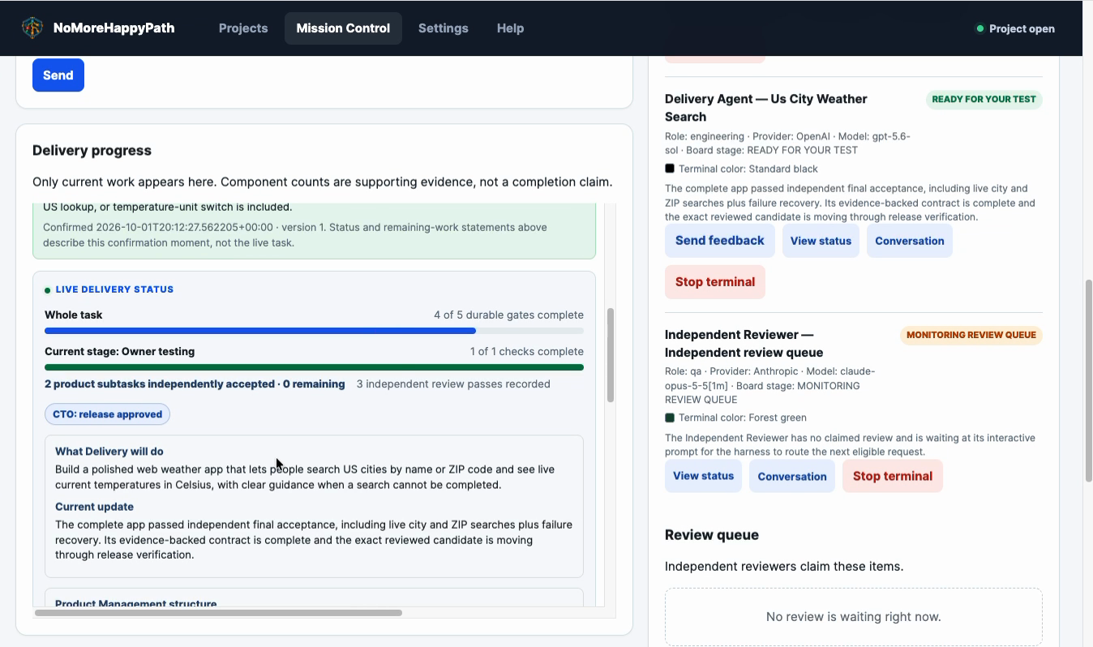Viewport: 1093px width, 647px height.
Task: Click the text 4 of 5 durable gates complete
Action: click(x=508, y=315)
